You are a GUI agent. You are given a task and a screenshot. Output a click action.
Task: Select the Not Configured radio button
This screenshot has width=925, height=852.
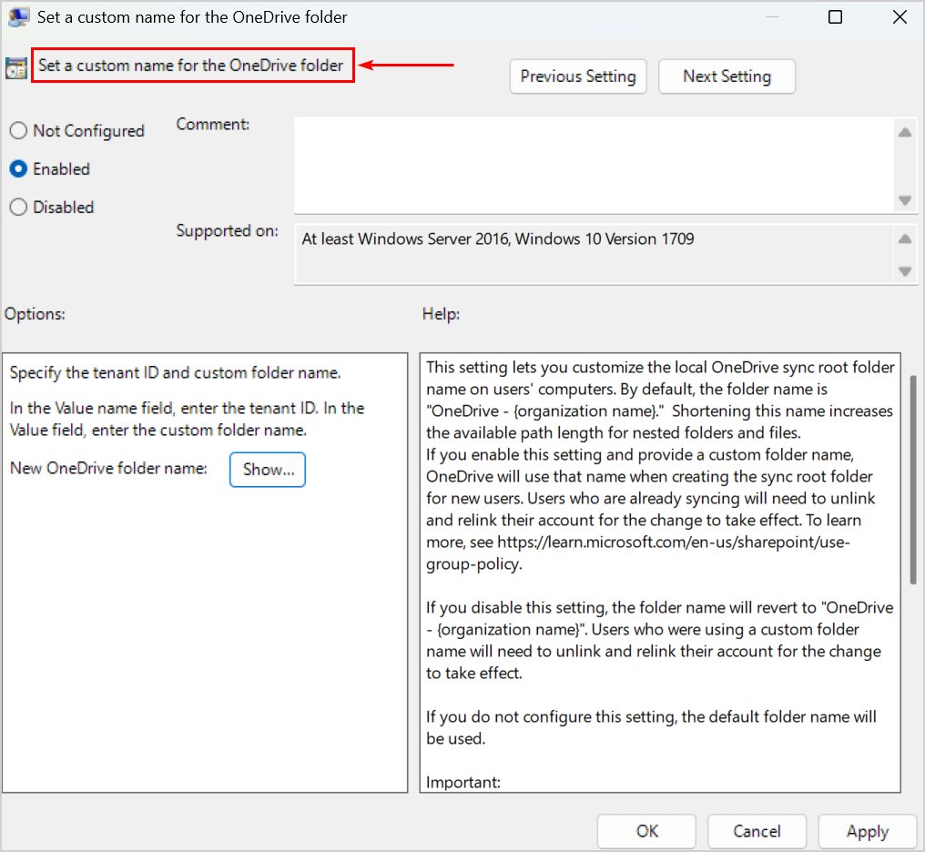18,130
